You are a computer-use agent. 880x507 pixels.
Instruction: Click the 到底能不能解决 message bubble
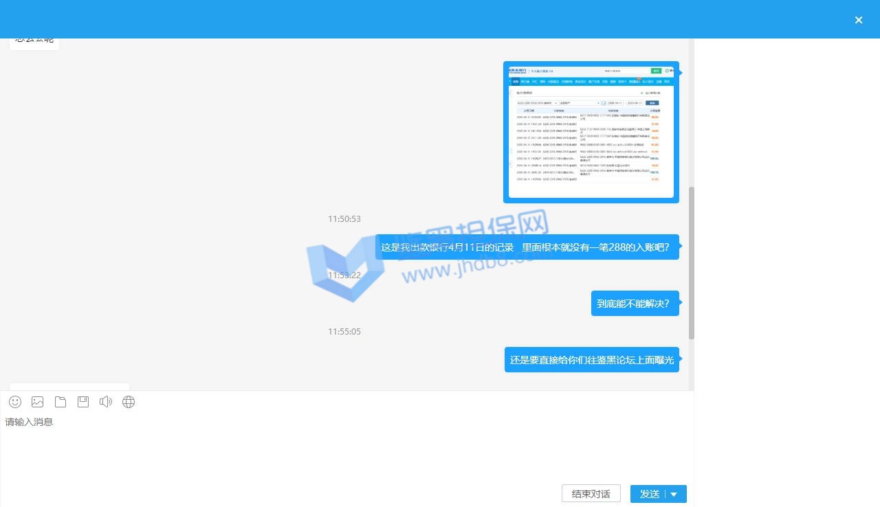click(634, 304)
